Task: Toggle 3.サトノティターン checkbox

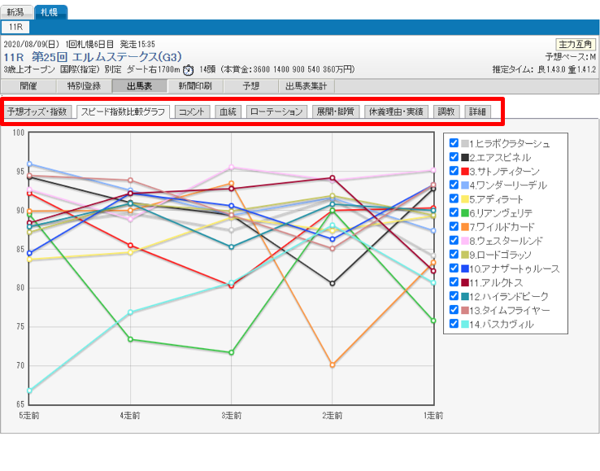Action: click(454, 171)
